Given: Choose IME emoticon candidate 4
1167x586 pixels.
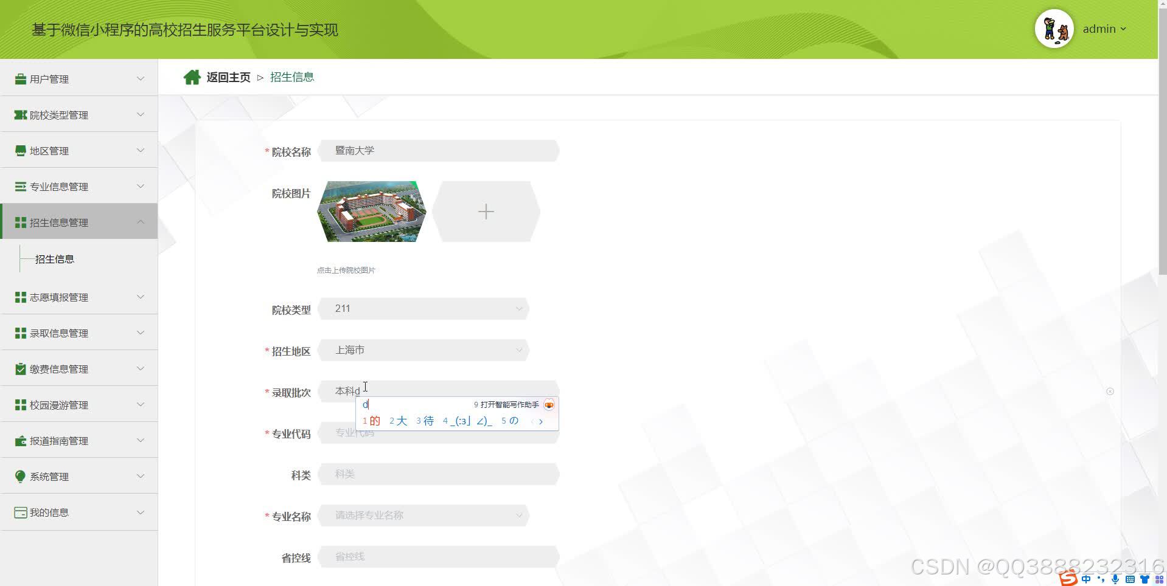Looking at the screenshot, I should click(x=467, y=421).
